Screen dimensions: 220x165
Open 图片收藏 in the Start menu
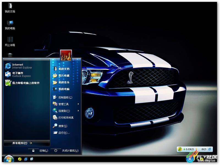click(x=61, y=75)
